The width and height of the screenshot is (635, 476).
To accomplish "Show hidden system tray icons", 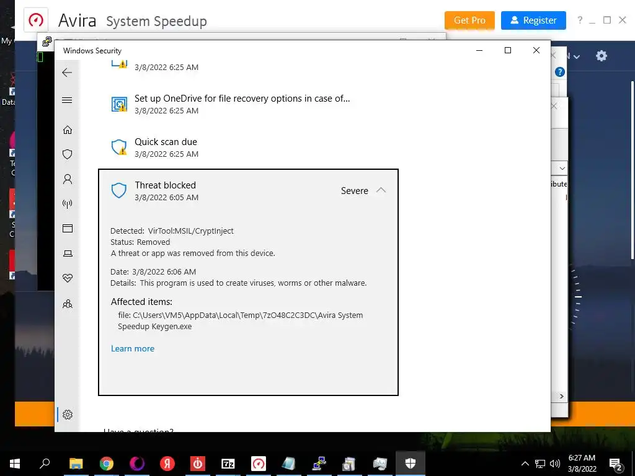I will point(525,464).
